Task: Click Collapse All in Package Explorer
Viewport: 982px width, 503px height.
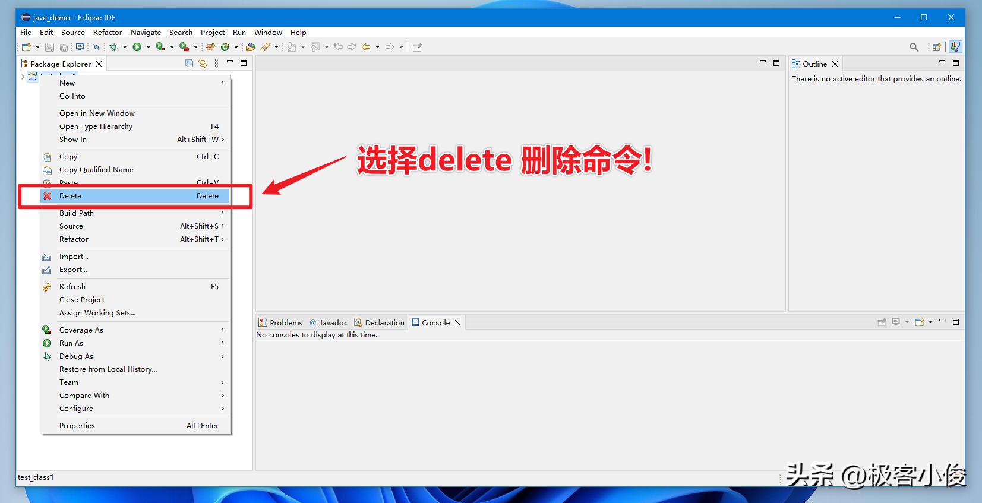Action: click(189, 63)
